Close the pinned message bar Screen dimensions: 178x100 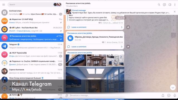(x=175, y=12)
